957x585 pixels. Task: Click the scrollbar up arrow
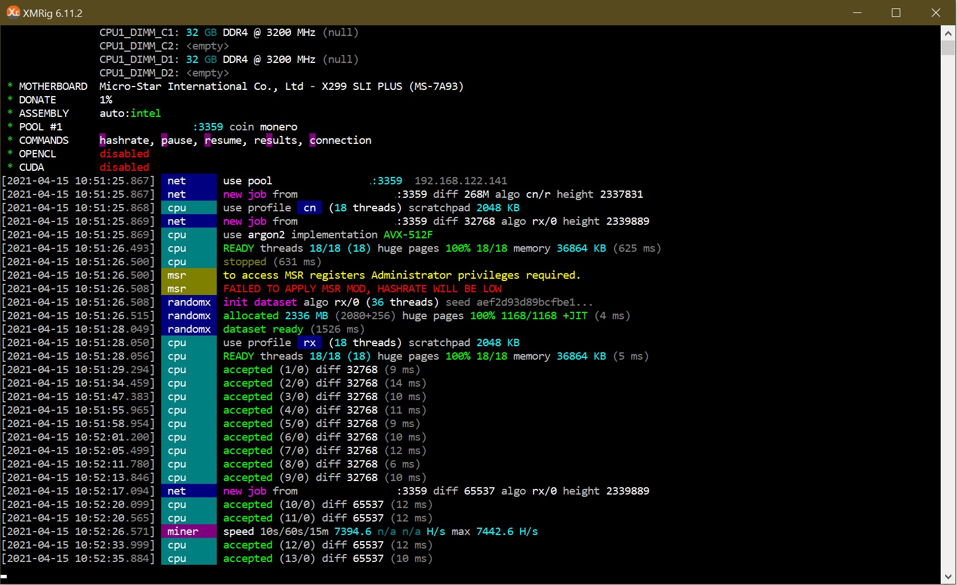click(x=948, y=33)
